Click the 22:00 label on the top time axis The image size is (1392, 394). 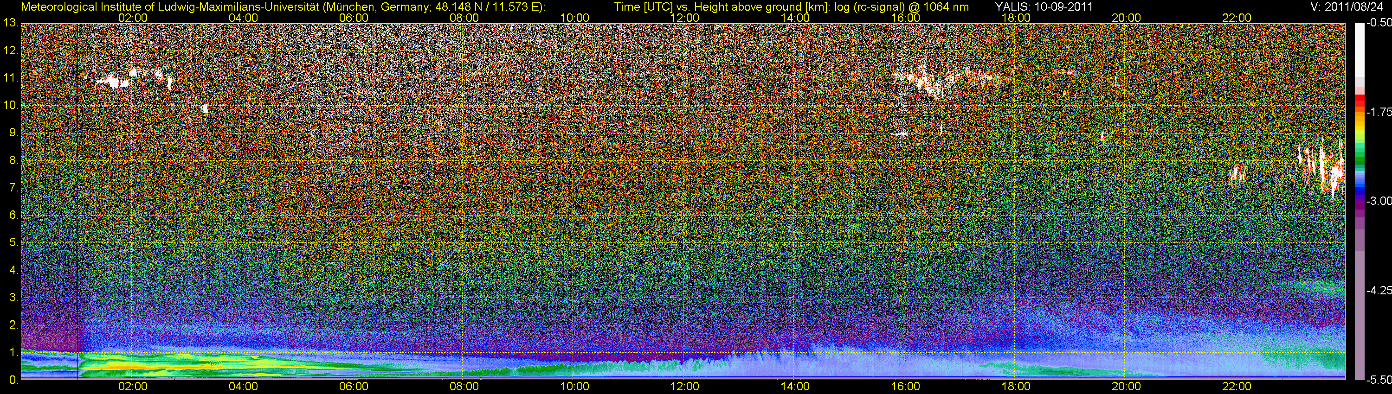1237,18
